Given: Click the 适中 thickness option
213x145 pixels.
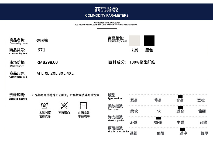Looking at the screenshot, I should click(183, 133).
